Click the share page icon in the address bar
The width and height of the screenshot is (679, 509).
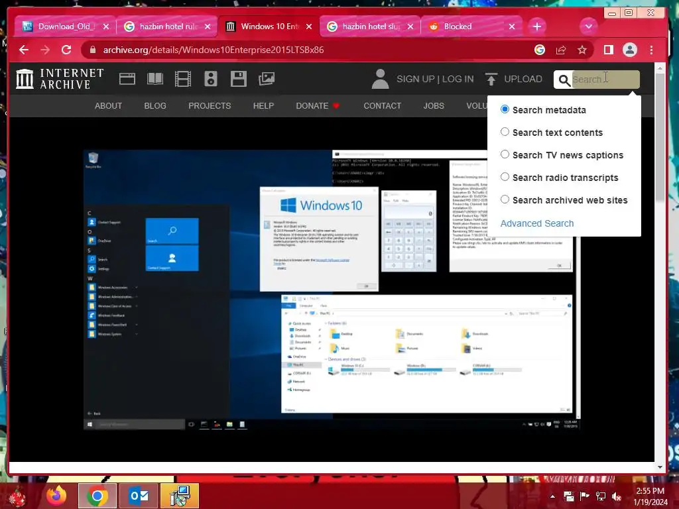point(561,50)
